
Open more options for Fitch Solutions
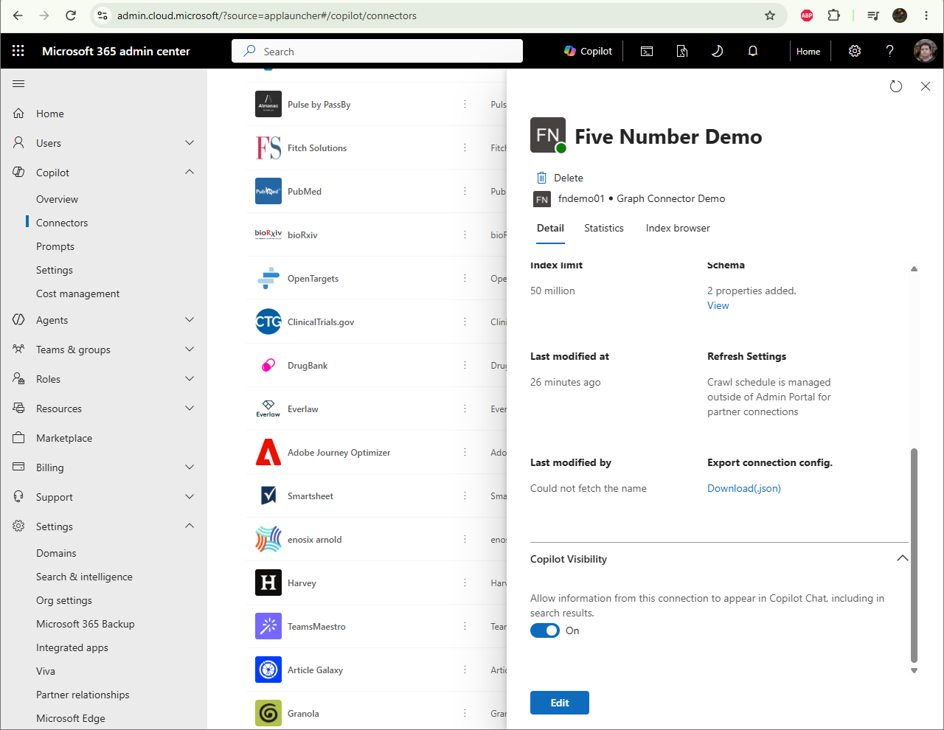465,147
